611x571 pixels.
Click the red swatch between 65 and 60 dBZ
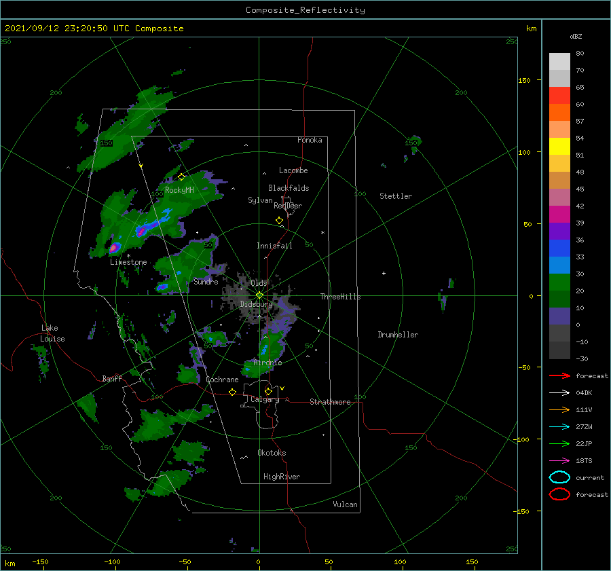559,96
